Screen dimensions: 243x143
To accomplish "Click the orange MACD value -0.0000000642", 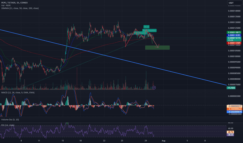I will coord(234,109).
